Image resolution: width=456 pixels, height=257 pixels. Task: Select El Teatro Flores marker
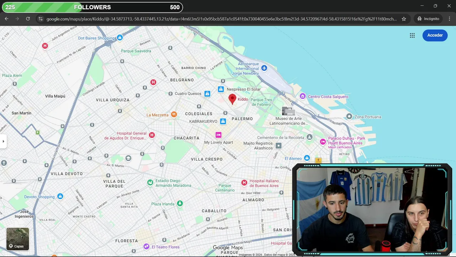[x=146, y=247]
